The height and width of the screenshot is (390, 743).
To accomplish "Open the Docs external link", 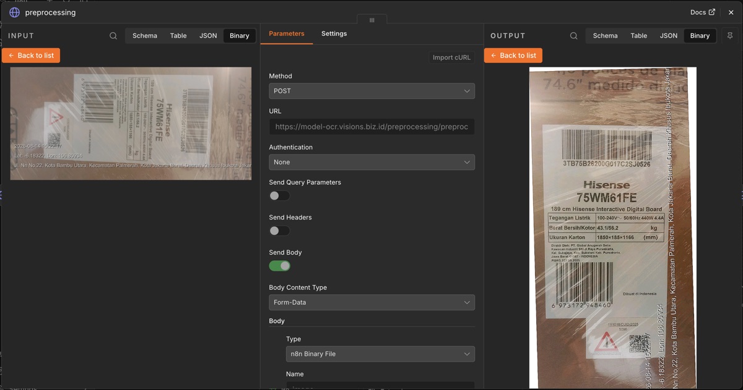I will pyautogui.click(x=703, y=12).
